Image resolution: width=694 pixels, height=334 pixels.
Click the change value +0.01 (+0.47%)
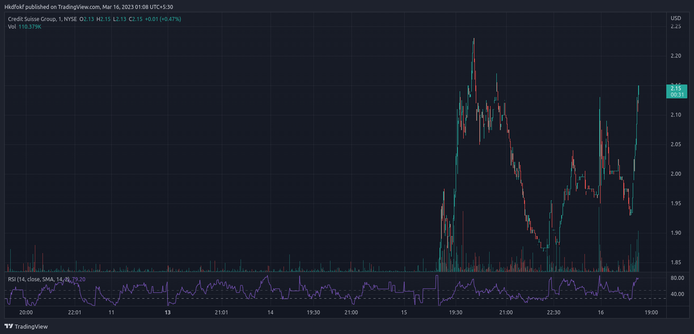click(x=163, y=19)
